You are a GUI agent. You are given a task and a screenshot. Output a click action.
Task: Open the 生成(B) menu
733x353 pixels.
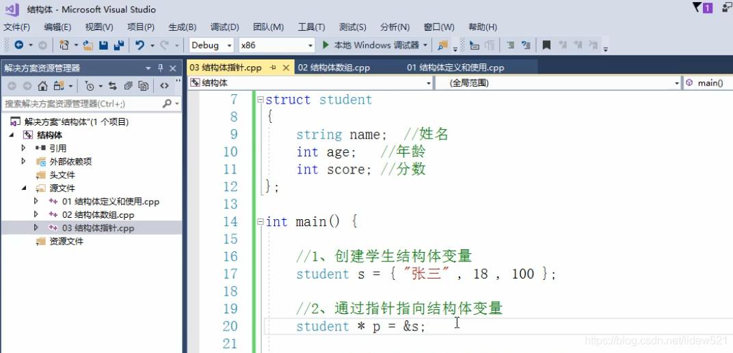tap(183, 27)
